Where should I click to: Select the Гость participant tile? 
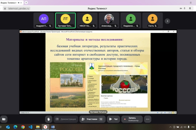pyautogui.click(x=153, y=20)
